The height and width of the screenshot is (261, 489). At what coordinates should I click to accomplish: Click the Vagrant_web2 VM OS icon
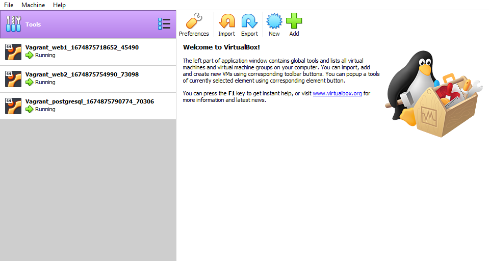click(x=13, y=79)
